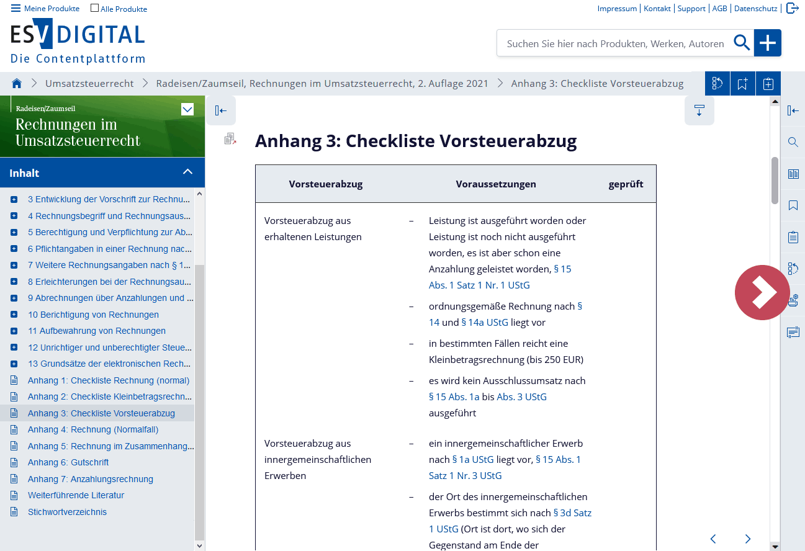Open the Kontakt link
This screenshot has width=805, height=551.
click(657, 9)
